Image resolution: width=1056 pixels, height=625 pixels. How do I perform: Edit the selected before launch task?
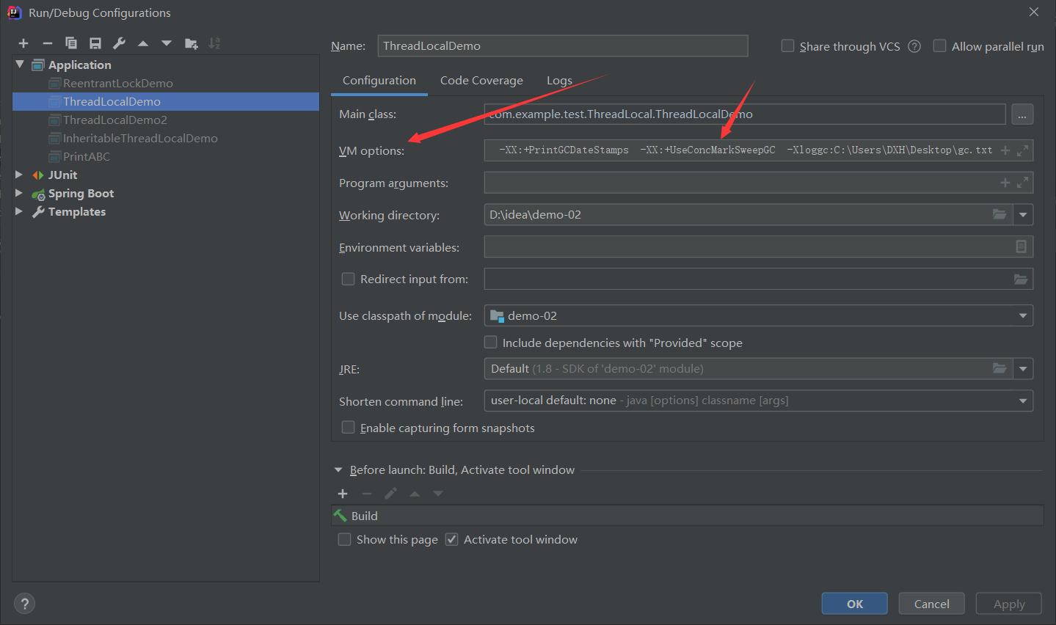[390, 494]
